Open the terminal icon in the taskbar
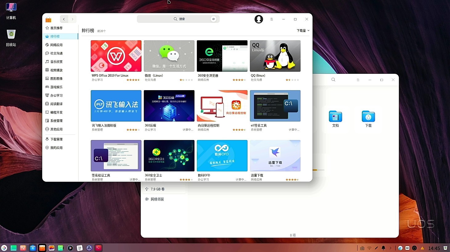This screenshot has height=252, width=450. click(x=98, y=248)
